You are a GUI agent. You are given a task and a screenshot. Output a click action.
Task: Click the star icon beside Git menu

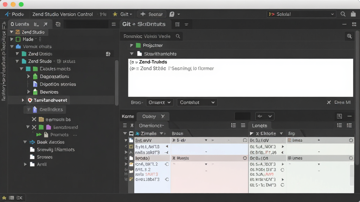(115, 14)
